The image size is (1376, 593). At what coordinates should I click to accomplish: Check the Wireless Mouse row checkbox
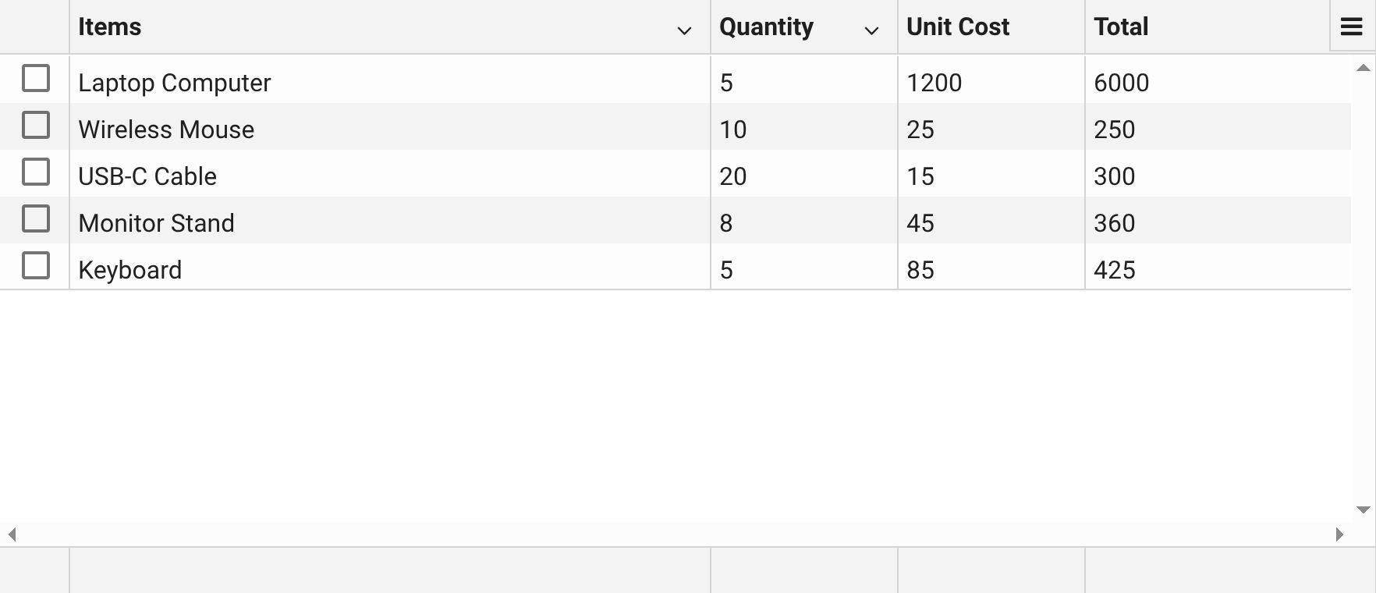[36, 124]
